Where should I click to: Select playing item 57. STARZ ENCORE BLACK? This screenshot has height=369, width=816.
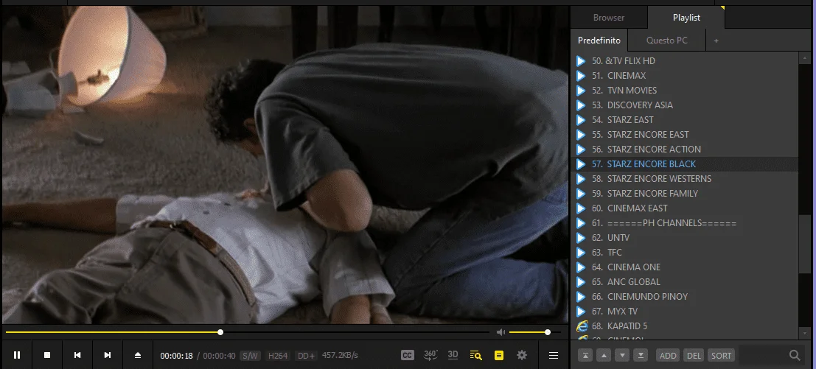click(x=685, y=164)
